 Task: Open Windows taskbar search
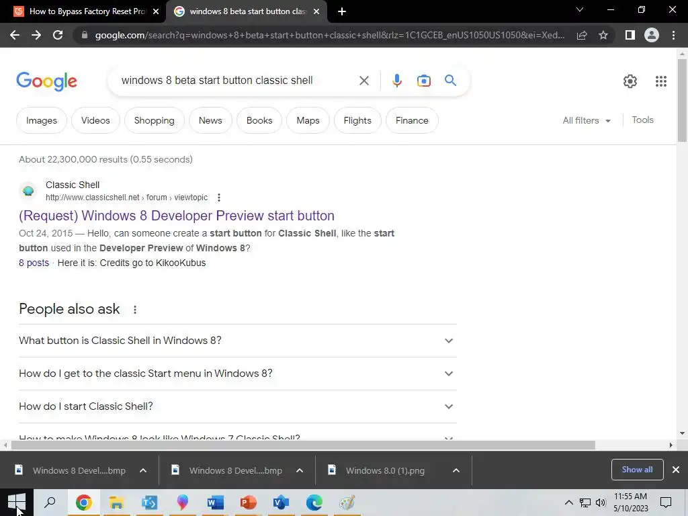click(50, 503)
